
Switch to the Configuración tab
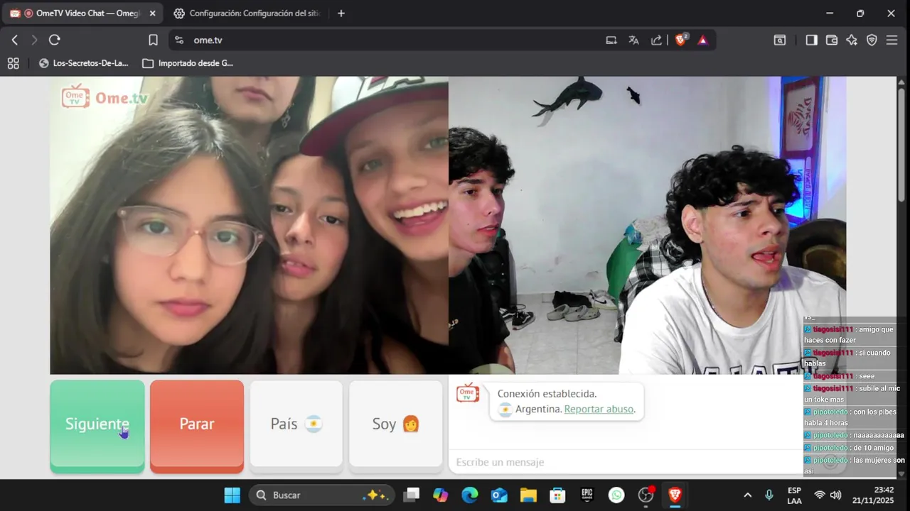(x=247, y=13)
